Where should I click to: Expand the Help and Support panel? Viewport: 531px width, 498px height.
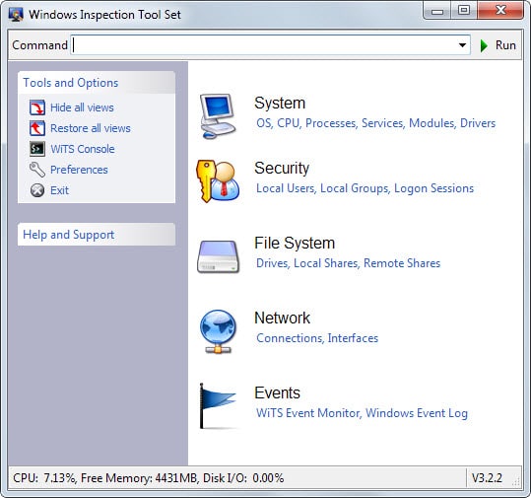coord(97,235)
